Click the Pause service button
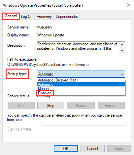 click(81, 106)
